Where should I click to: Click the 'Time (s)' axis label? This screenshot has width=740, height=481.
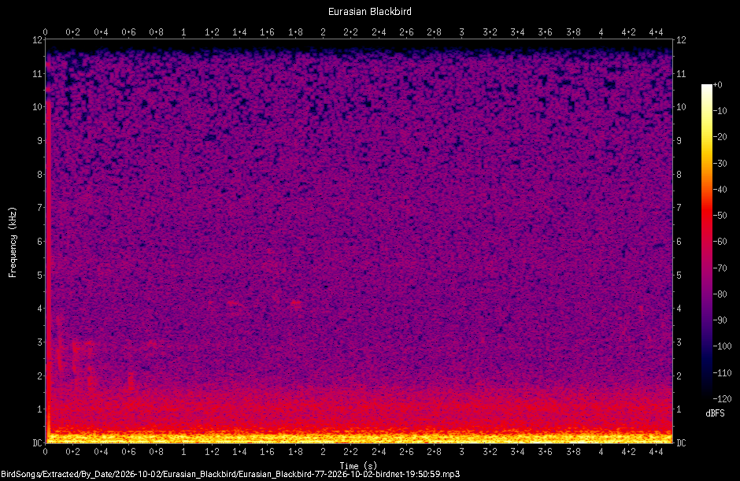[358, 466]
